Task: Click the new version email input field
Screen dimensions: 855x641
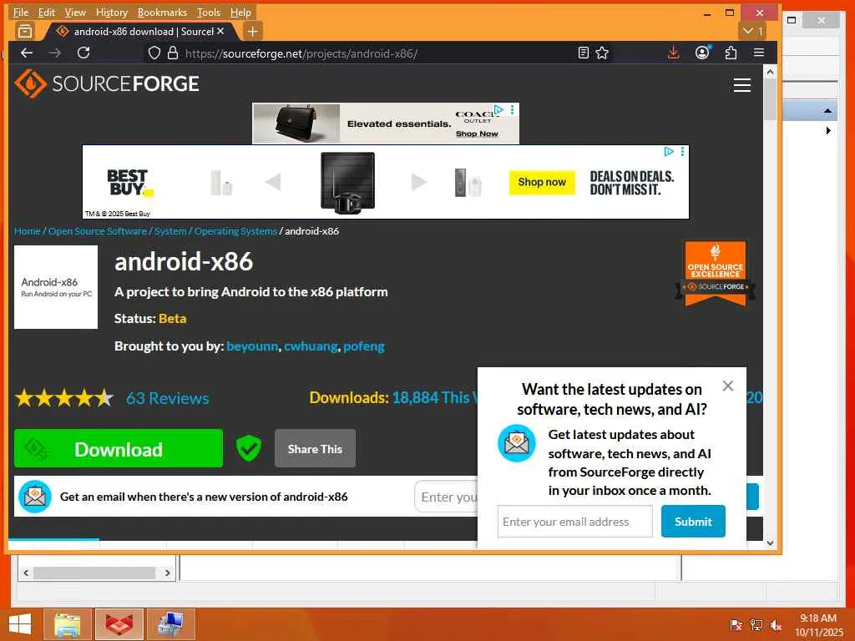Action: pyautogui.click(x=446, y=497)
